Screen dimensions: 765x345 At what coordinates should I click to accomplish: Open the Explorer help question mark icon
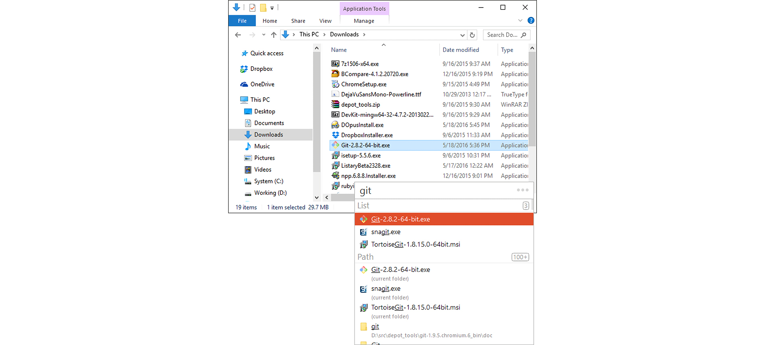pos(531,20)
